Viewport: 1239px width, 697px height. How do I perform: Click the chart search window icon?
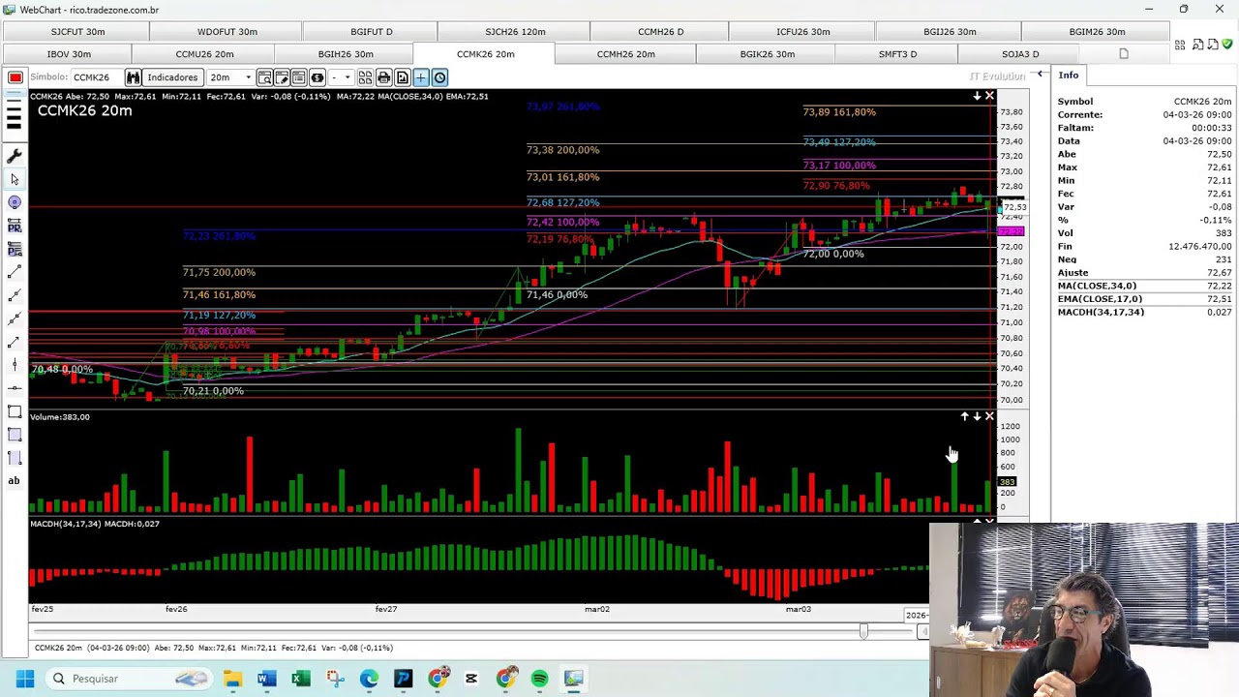[x=264, y=77]
